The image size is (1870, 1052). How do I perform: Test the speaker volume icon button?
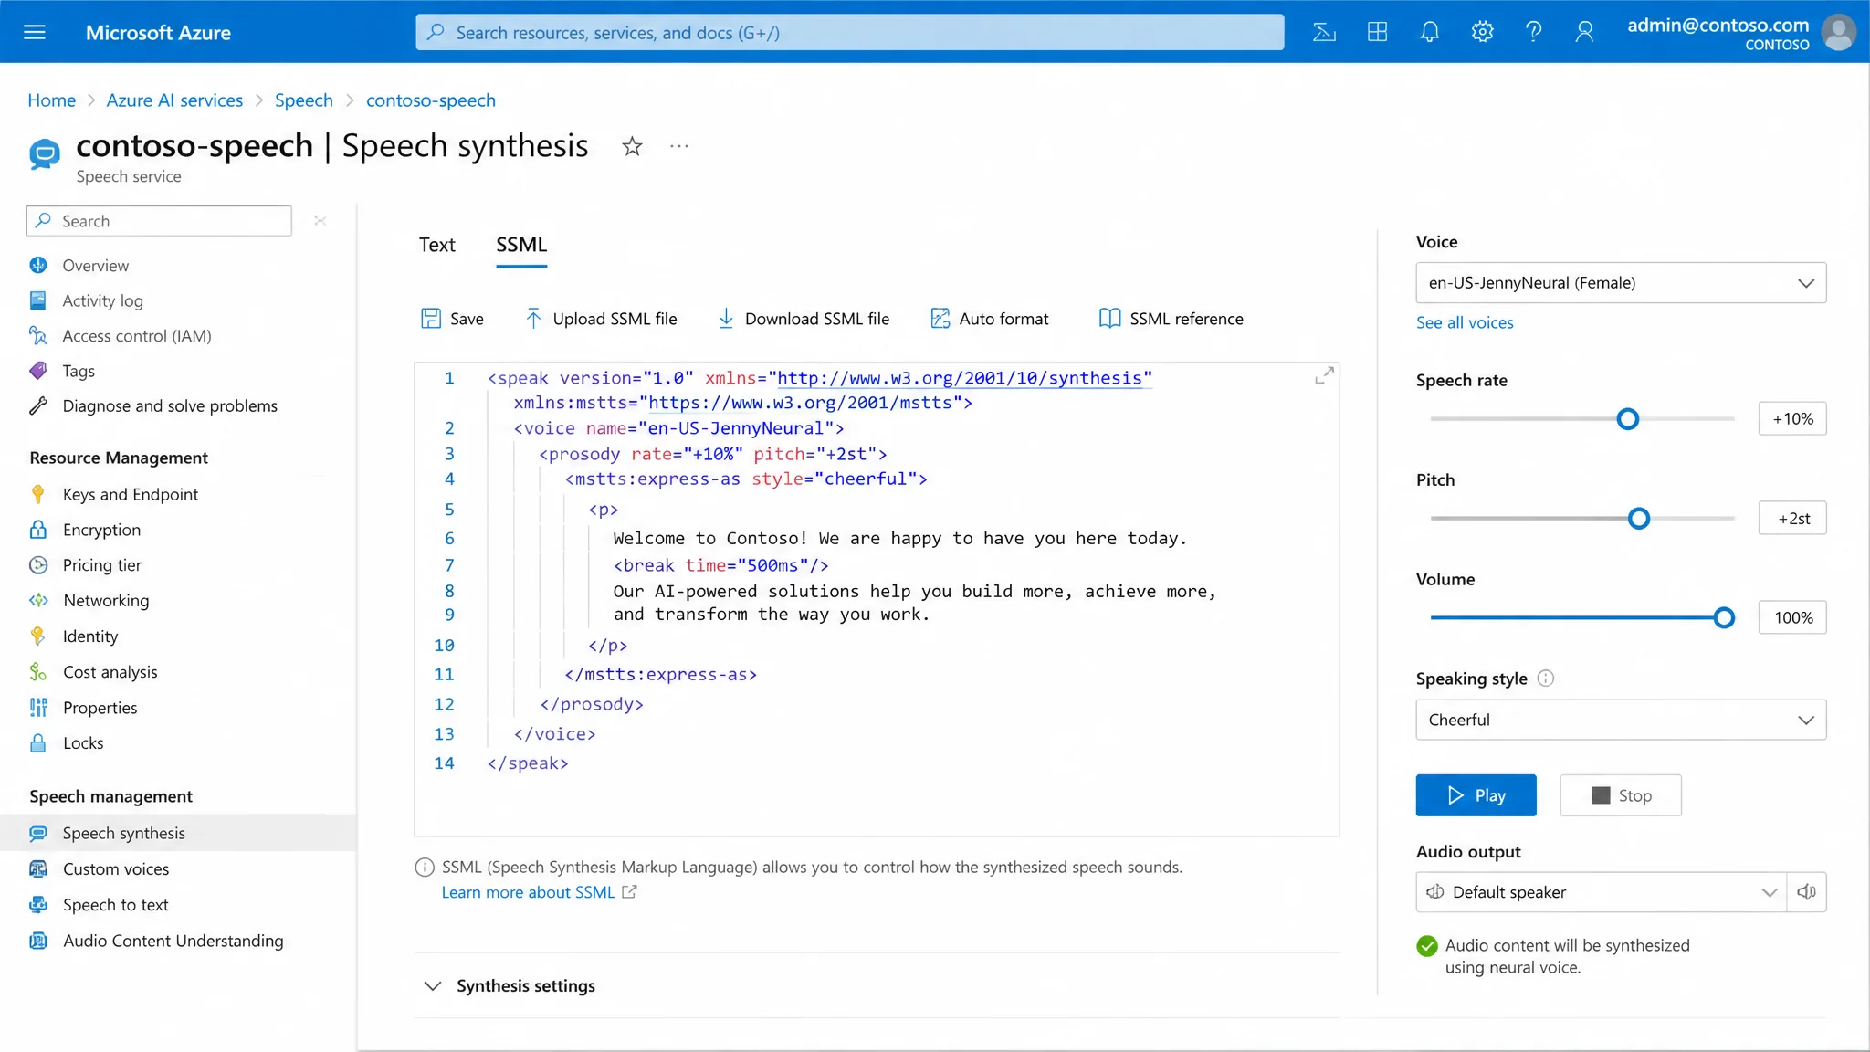tap(1806, 892)
